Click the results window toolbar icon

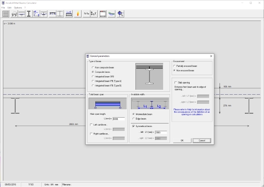103,14
